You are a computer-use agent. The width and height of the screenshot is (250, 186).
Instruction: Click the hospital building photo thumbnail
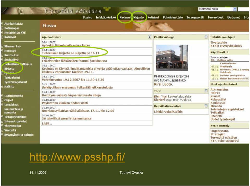172,58
